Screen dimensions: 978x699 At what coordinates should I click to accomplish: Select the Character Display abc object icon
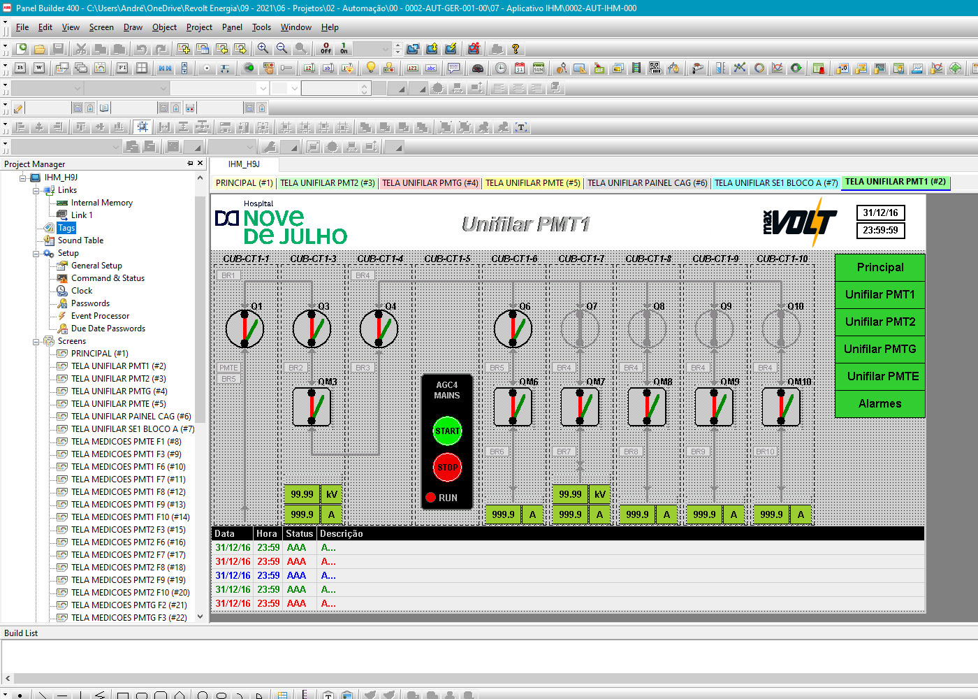coord(431,69)
